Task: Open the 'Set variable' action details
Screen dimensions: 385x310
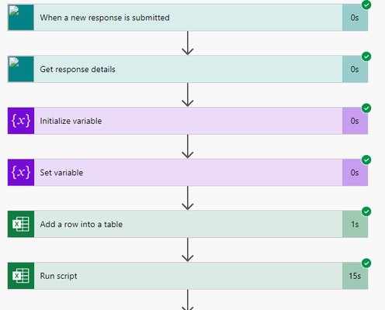Action: (188, 172)
